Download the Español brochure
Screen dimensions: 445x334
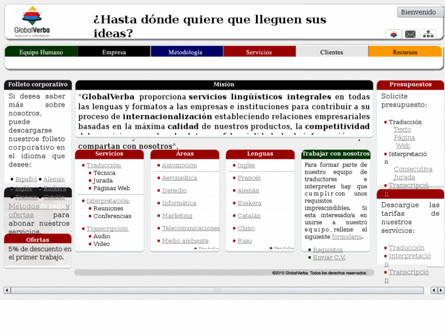pos(26,179)
